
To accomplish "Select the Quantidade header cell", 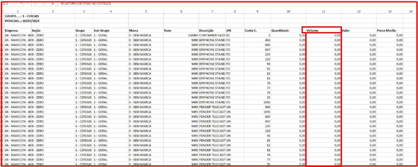I will pos(288,30).
